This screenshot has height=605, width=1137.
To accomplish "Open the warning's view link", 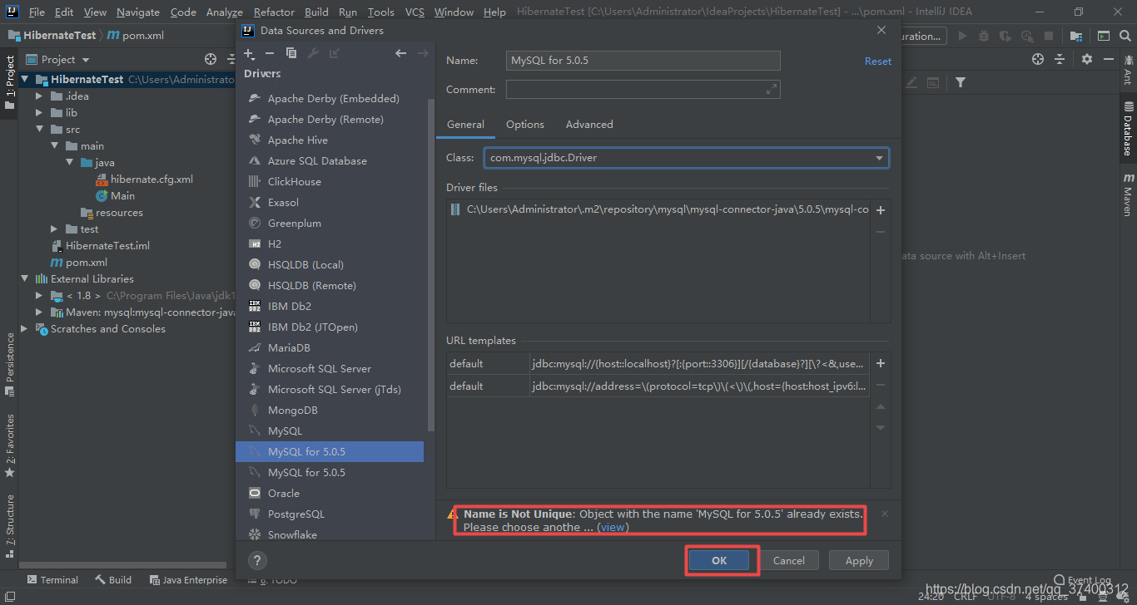I will pos(613,527).
